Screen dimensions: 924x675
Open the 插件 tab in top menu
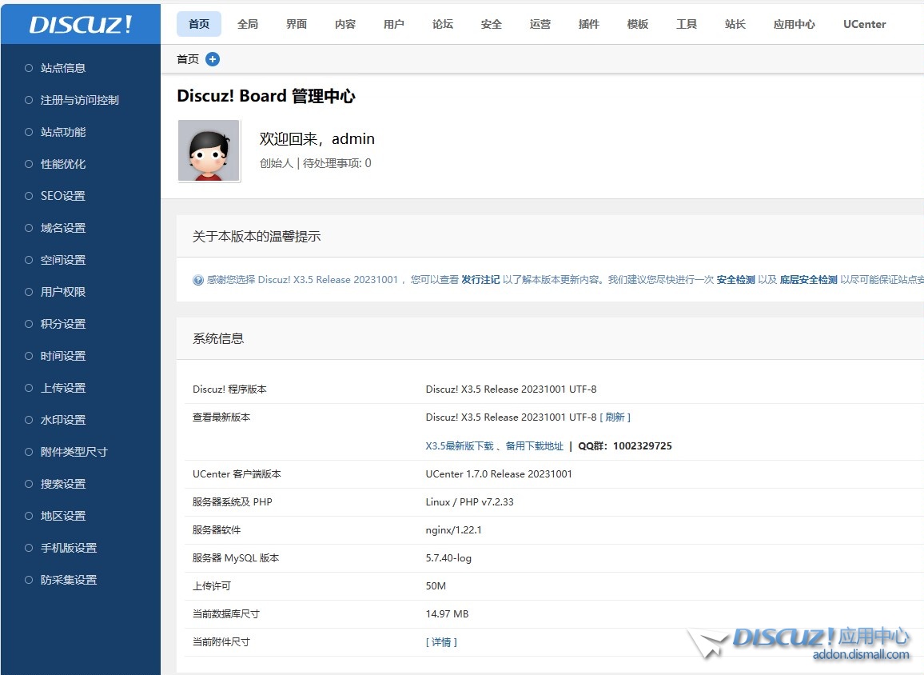(x=589, y=24)
